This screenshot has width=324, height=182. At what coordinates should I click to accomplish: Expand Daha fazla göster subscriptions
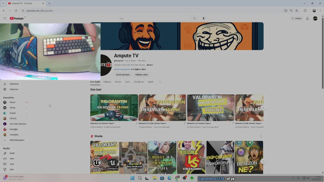[x=16, y=140]
